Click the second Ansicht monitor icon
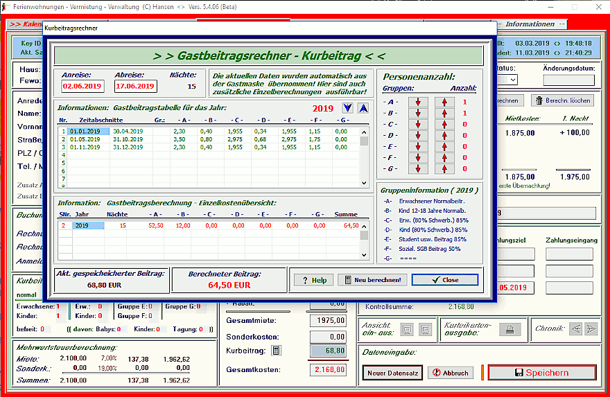 click(x=426, y=329)
